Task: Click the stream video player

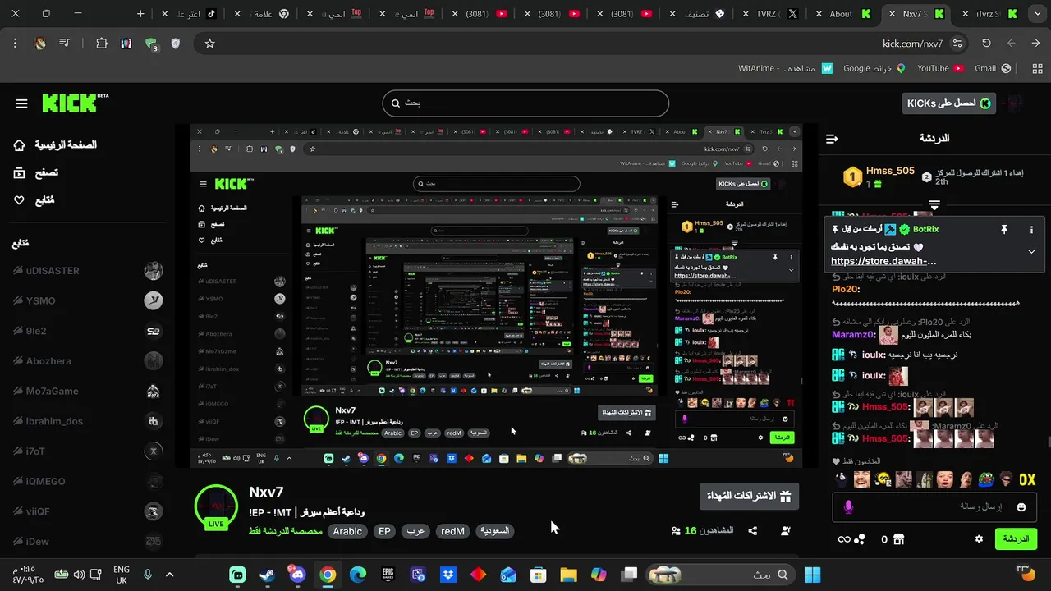Action: pyautogui.click(x=496, y=295)
